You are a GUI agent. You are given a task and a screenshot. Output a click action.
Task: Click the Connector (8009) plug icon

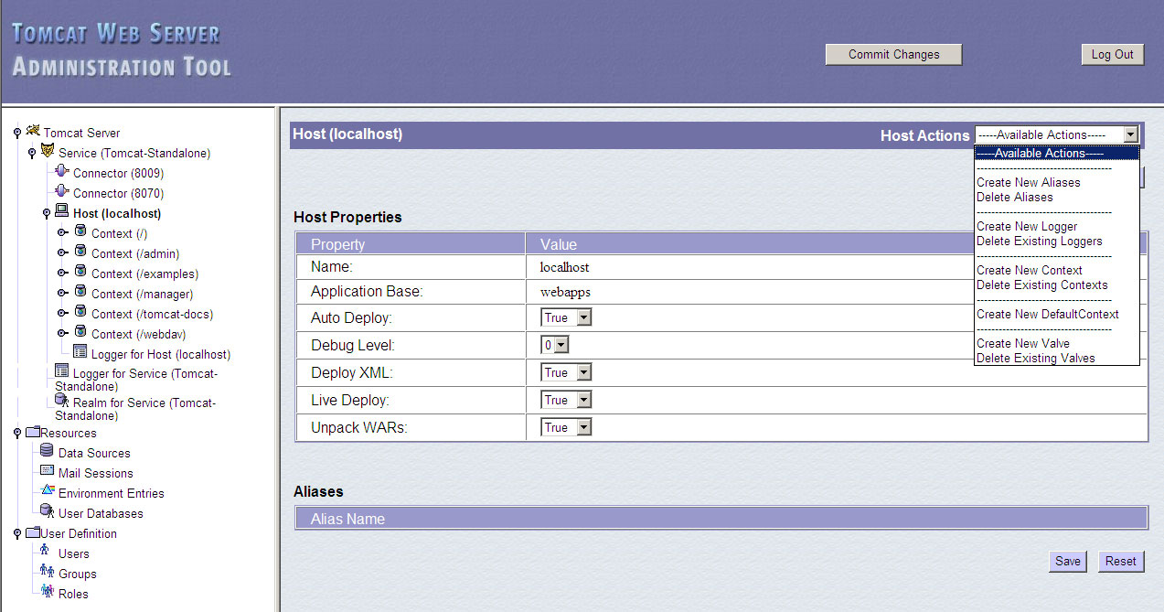click(62, 171)
